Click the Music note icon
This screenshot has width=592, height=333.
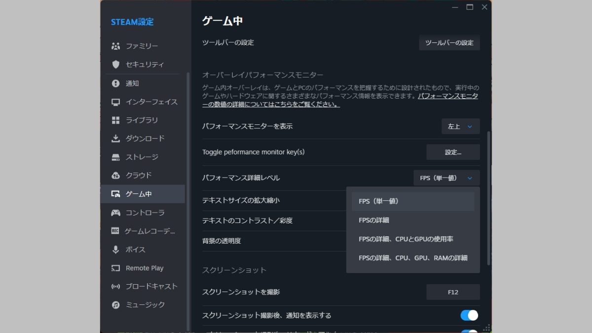[x=116, y=305]
